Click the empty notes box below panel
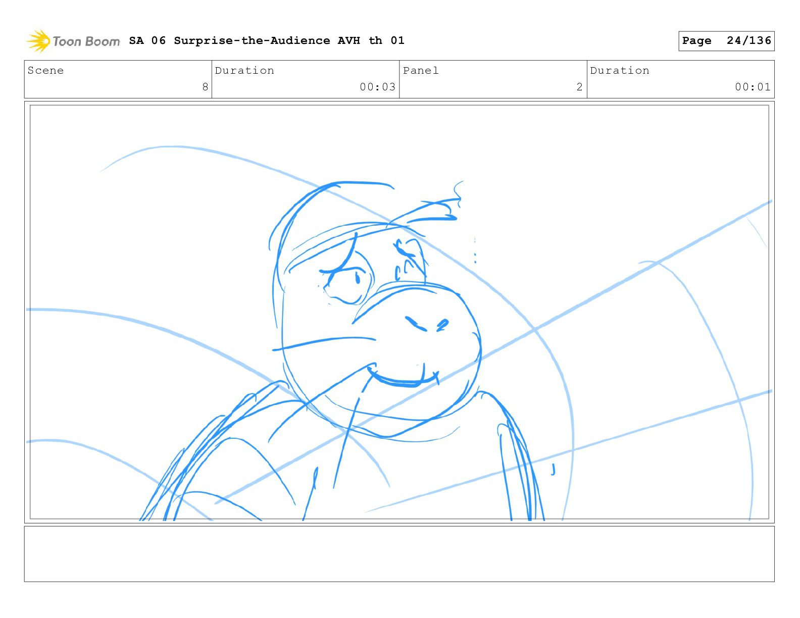 [x=399, y=554]
